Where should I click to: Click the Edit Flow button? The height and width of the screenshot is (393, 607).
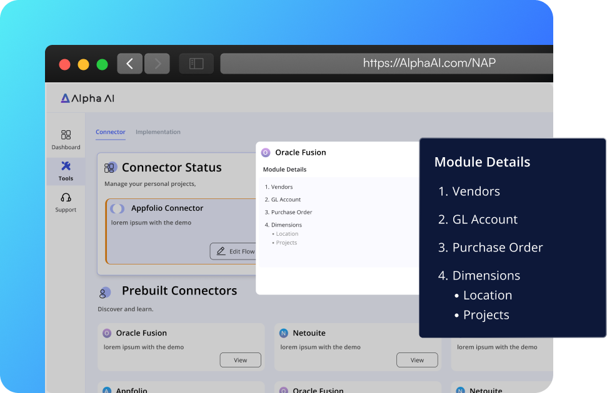click(233, 251)
